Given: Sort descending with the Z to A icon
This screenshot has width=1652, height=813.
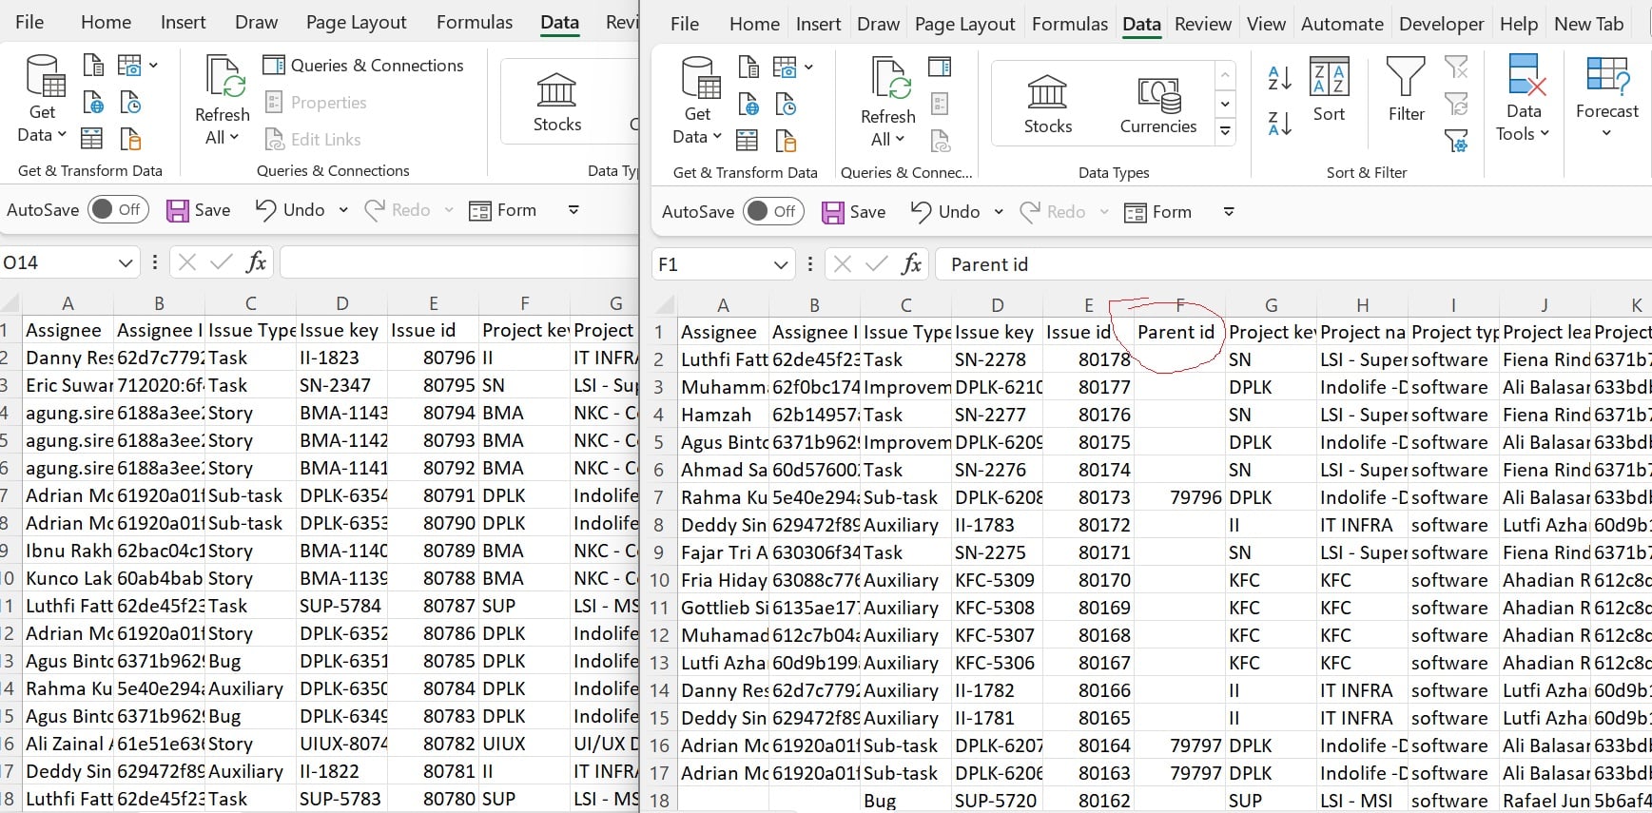Looking at the screenshot, I should pos(1279,123).
